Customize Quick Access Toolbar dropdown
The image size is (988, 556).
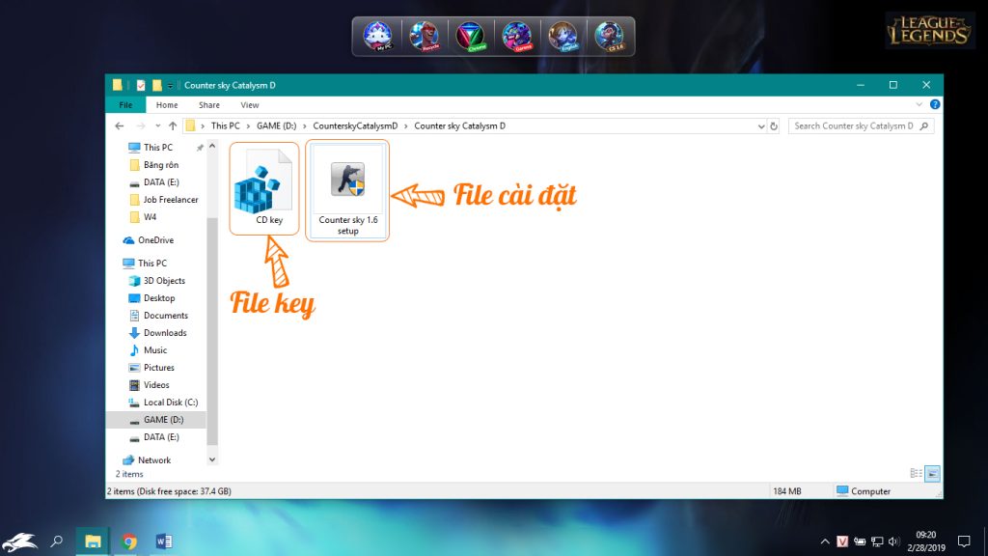[170, 85]
